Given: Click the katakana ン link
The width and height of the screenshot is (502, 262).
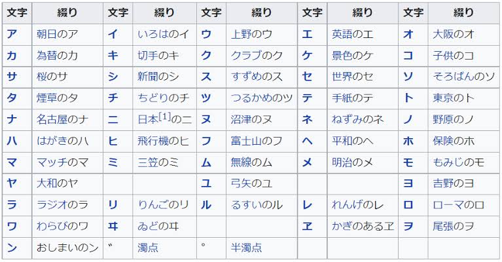Looking at the screenshot, I should (12, 248).
